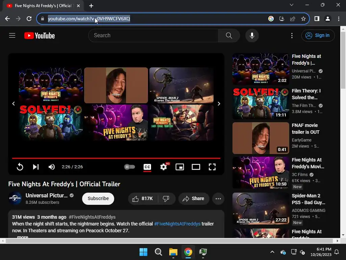The width and height of the screenshot is (346, 260).
Task: Mute the video volume
Action: [x=52, y=167]
